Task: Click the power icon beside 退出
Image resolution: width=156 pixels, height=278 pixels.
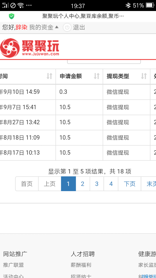Action: (67, 28)
